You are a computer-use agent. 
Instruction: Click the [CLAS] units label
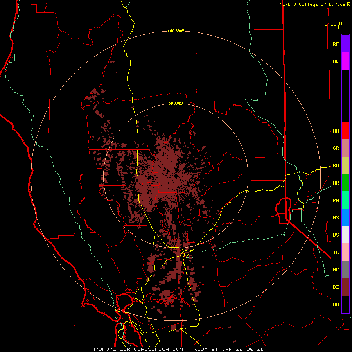point(330,27)
